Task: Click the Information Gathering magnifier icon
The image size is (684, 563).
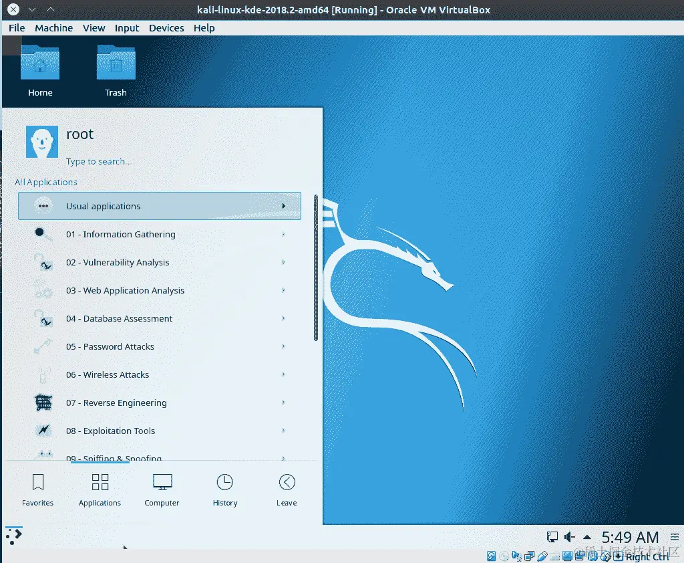Action: pos(43,234)
